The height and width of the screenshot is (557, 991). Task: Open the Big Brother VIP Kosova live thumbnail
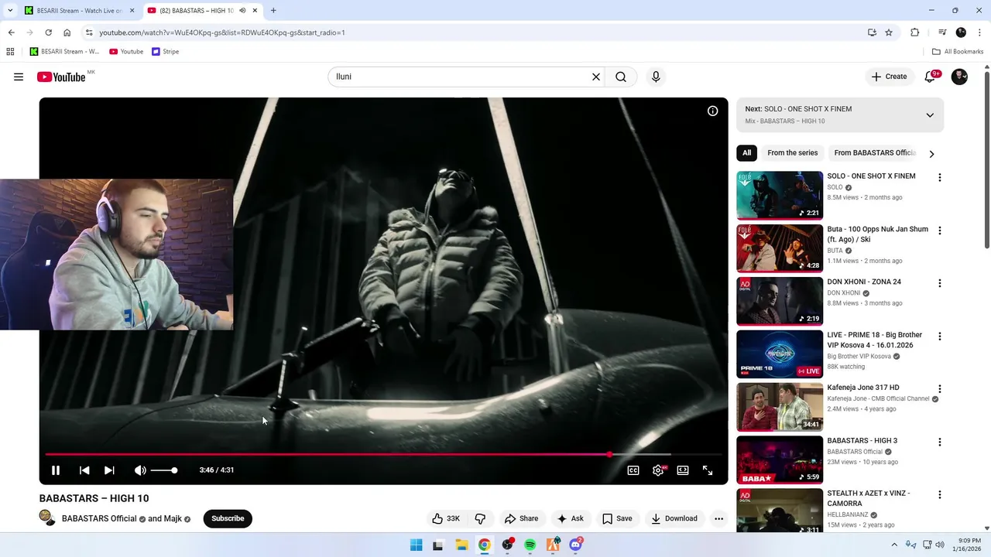point(780,354)
